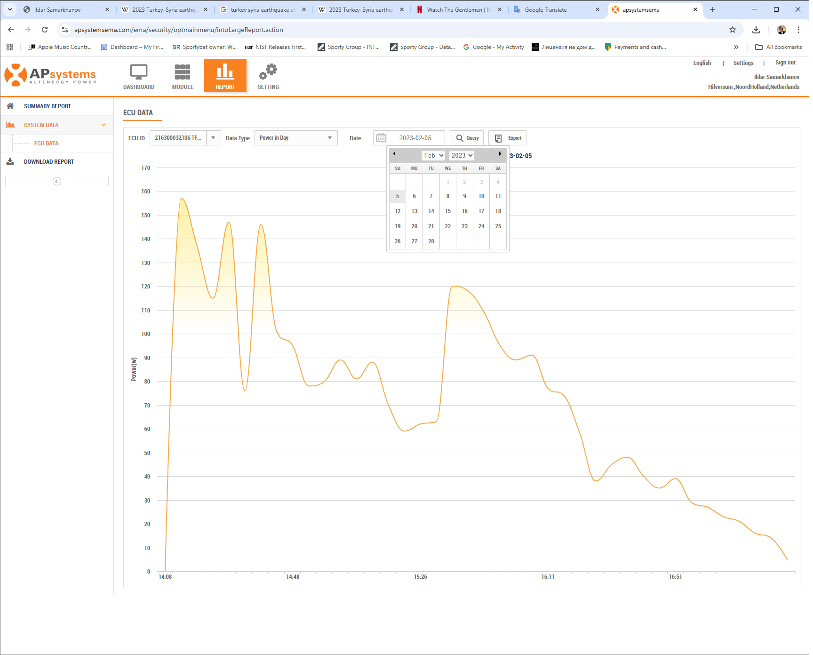813x655 pixels.
Task: Go to previous month in calendar
Action: pyautogui.click(x=394, y=154)
